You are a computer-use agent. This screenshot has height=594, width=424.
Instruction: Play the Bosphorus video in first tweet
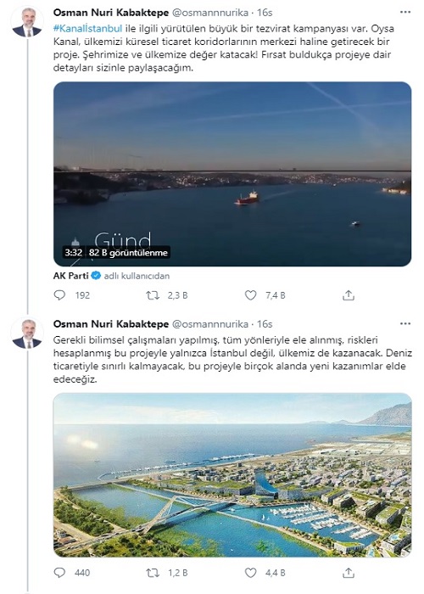[232, 174]
